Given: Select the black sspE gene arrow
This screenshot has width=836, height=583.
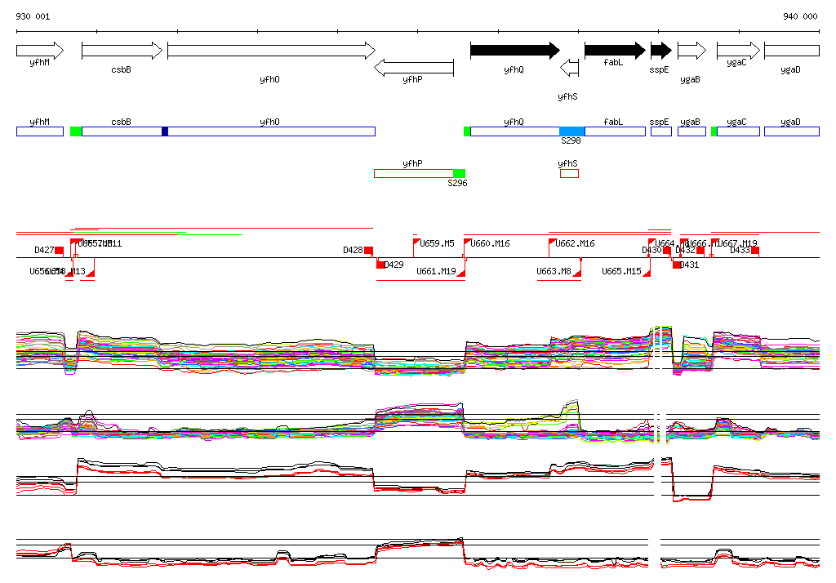Looking at the screenshot, I should point(661,51).
